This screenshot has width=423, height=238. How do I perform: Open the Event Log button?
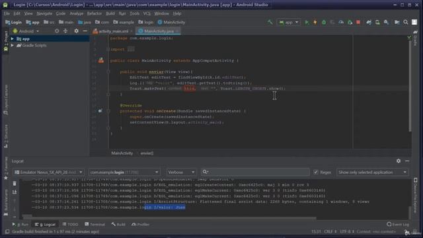point(398,224)
